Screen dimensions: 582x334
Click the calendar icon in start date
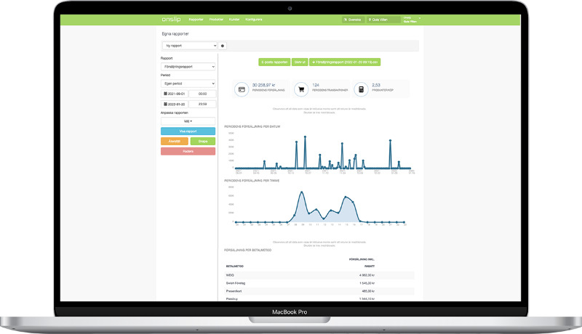click(166, 94)
